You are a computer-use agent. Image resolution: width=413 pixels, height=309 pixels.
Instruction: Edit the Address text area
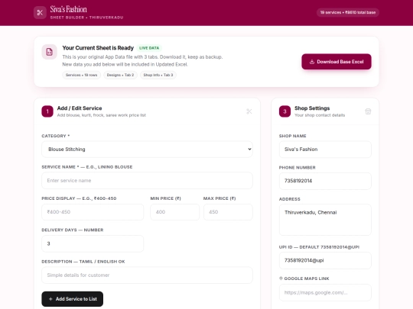click(325, 220)
